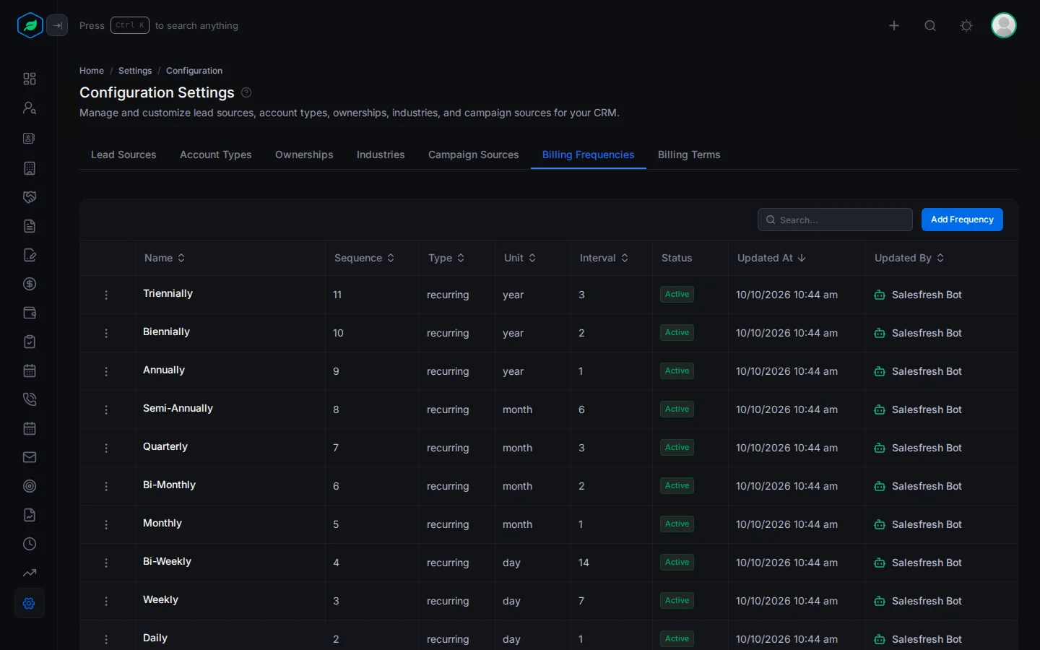Viewport: 1040px width, 650px height.
Task: Click the help icon beside Configuration Settings
Action: 246,92
